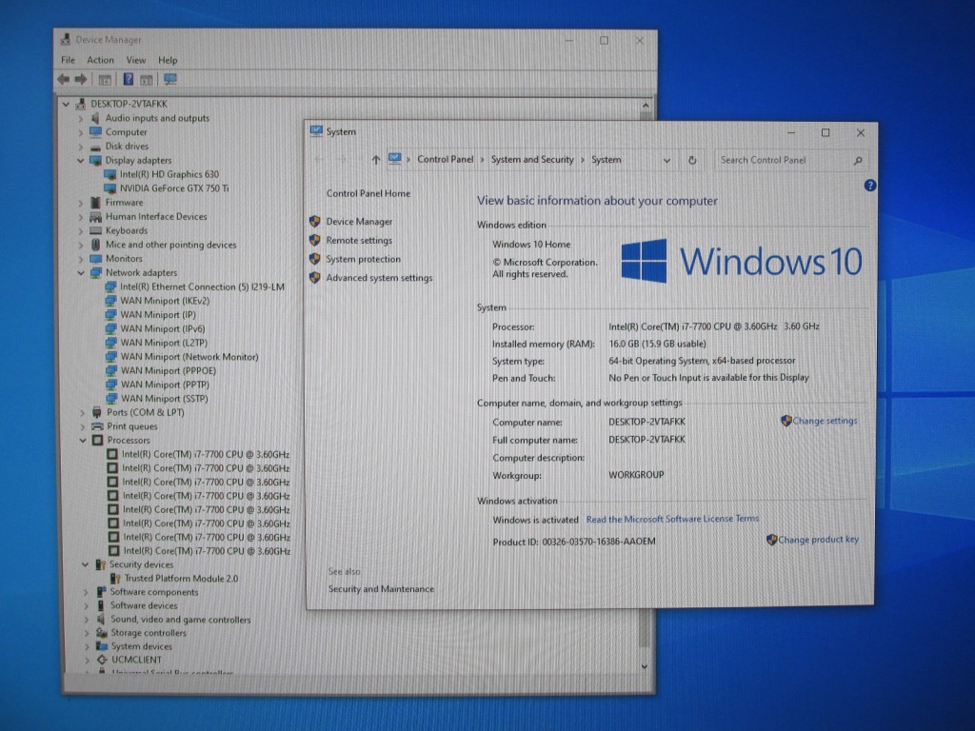
Task: Open address bar history dropdown arrow
Action: 667,160
